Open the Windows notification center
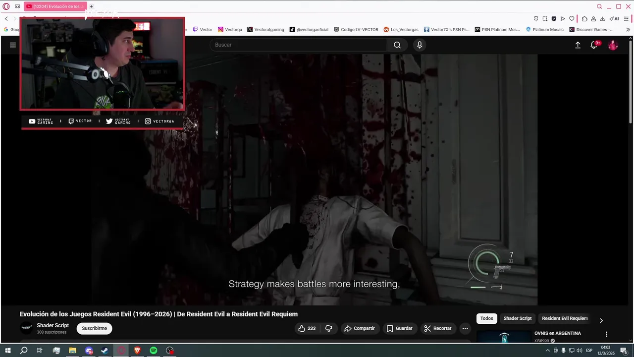The height and width of the screenshot is (357, 634). (624, 351)
